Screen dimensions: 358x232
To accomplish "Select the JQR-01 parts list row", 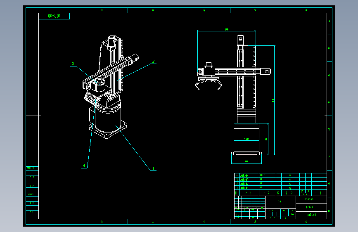I will click(281, 188).
